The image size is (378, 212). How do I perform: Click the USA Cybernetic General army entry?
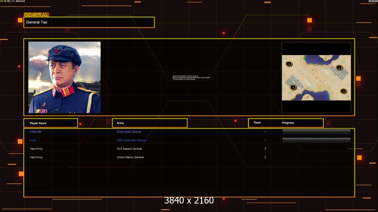click(x=132, y=140)
